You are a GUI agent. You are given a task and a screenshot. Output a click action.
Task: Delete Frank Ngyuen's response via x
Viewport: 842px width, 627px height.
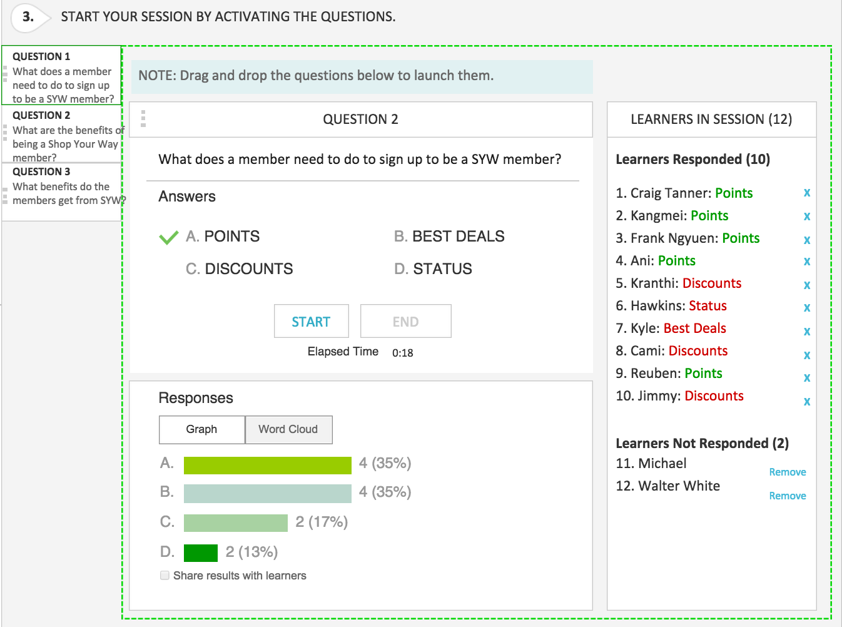pos(807,240)
